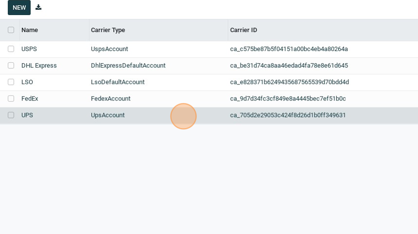
Task: Open the FedEx carrier record
Action: pyautogui.click(x=30, y=99)
